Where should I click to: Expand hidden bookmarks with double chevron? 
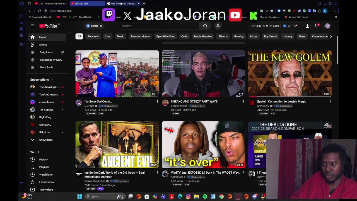(x=336, y=17)
